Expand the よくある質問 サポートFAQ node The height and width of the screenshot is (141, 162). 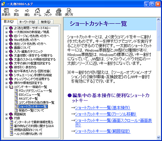[6, 28]
